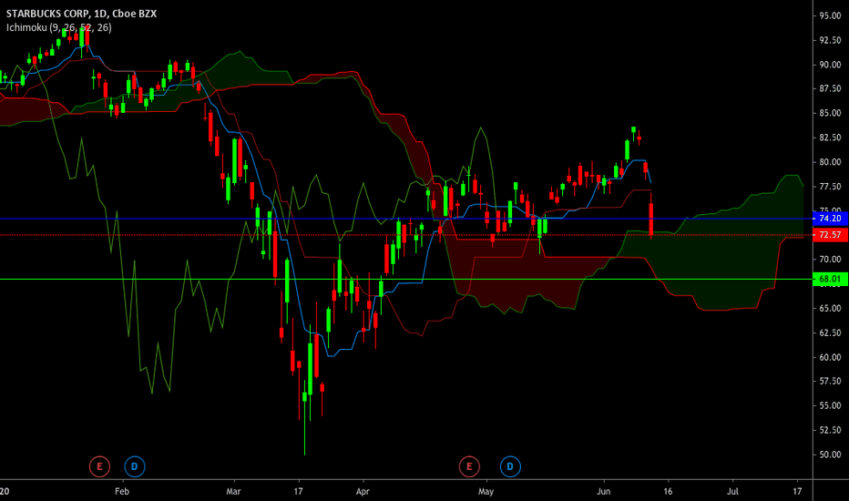Viewport: 849px width, 501px height.
Task: Click the STARBUCKS CORP, 1D, Cboe BZX title
Action: pyautogui.click(x=81, y=14)
